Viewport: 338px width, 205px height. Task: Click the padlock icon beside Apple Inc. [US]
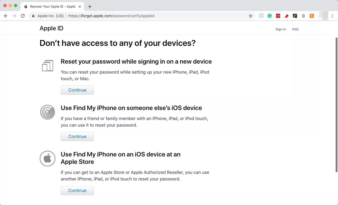point(33,16)
